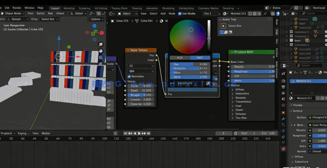Pin the node editor material with pin icon
This screenshot has width=327, height=168.
point(265,14)
